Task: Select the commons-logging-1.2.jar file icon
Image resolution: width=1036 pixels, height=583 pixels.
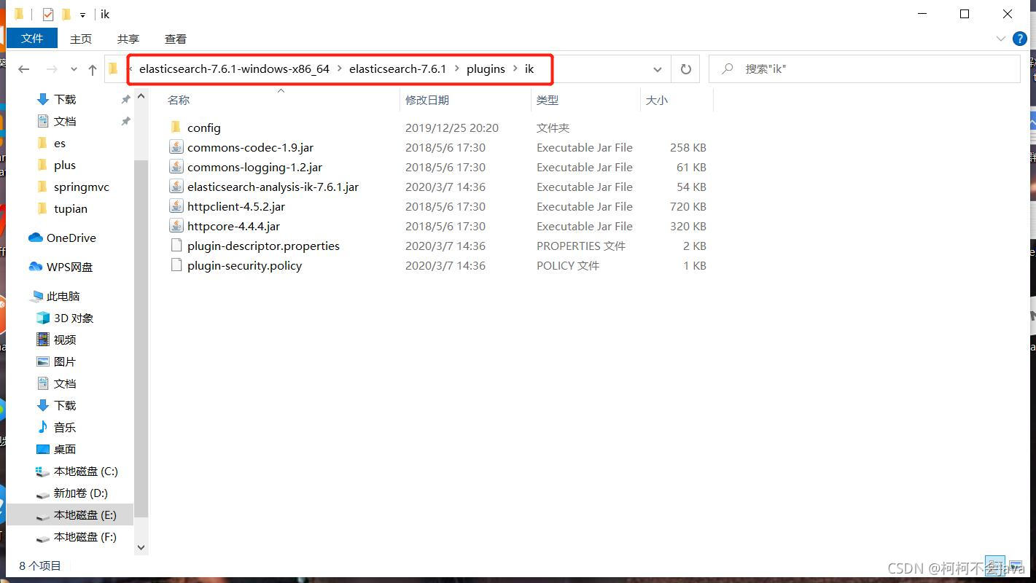Action: 176,167
